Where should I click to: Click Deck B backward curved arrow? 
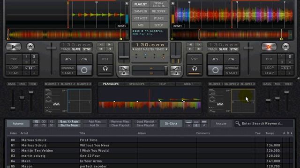(215, 59)
